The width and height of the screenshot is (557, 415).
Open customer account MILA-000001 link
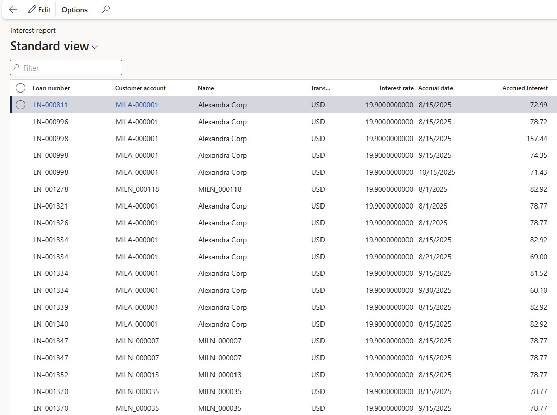click(x=137, y=105)
